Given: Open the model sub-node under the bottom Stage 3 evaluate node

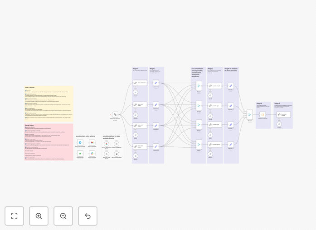Looking at the screenshot, I should click(210, 154).
